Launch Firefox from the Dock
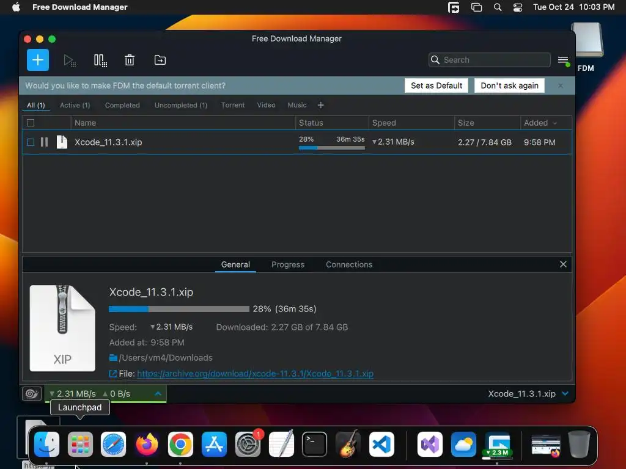Viewport: 626px width, 469px height. pyautogui.click(x=147, y=445)
